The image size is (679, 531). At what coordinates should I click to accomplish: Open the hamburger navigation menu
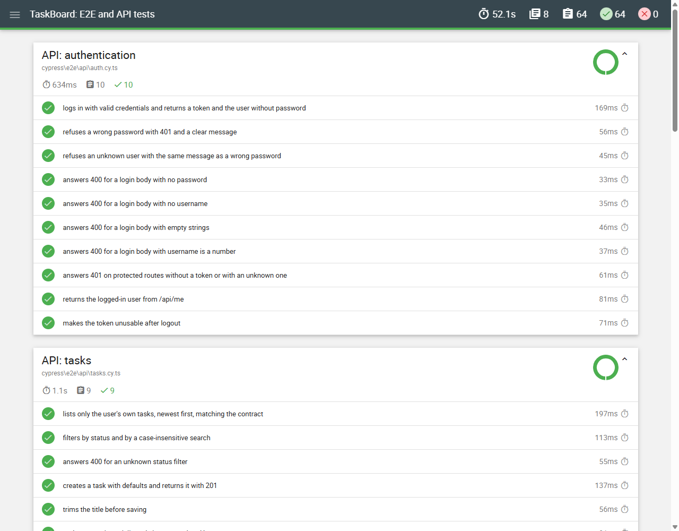(15, 14)
